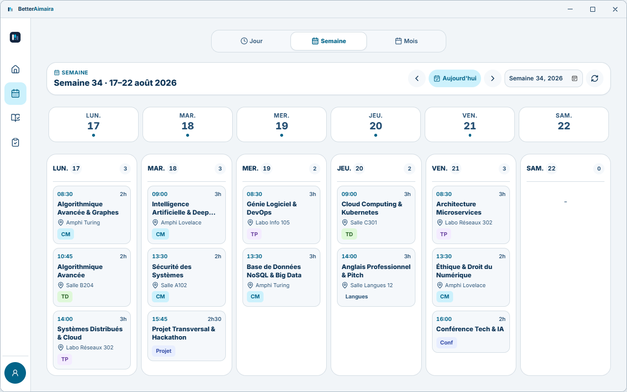Open Base de Données NoSQL & Big Data card
This screenshot has width=627, height=392.
coord(281,277)
